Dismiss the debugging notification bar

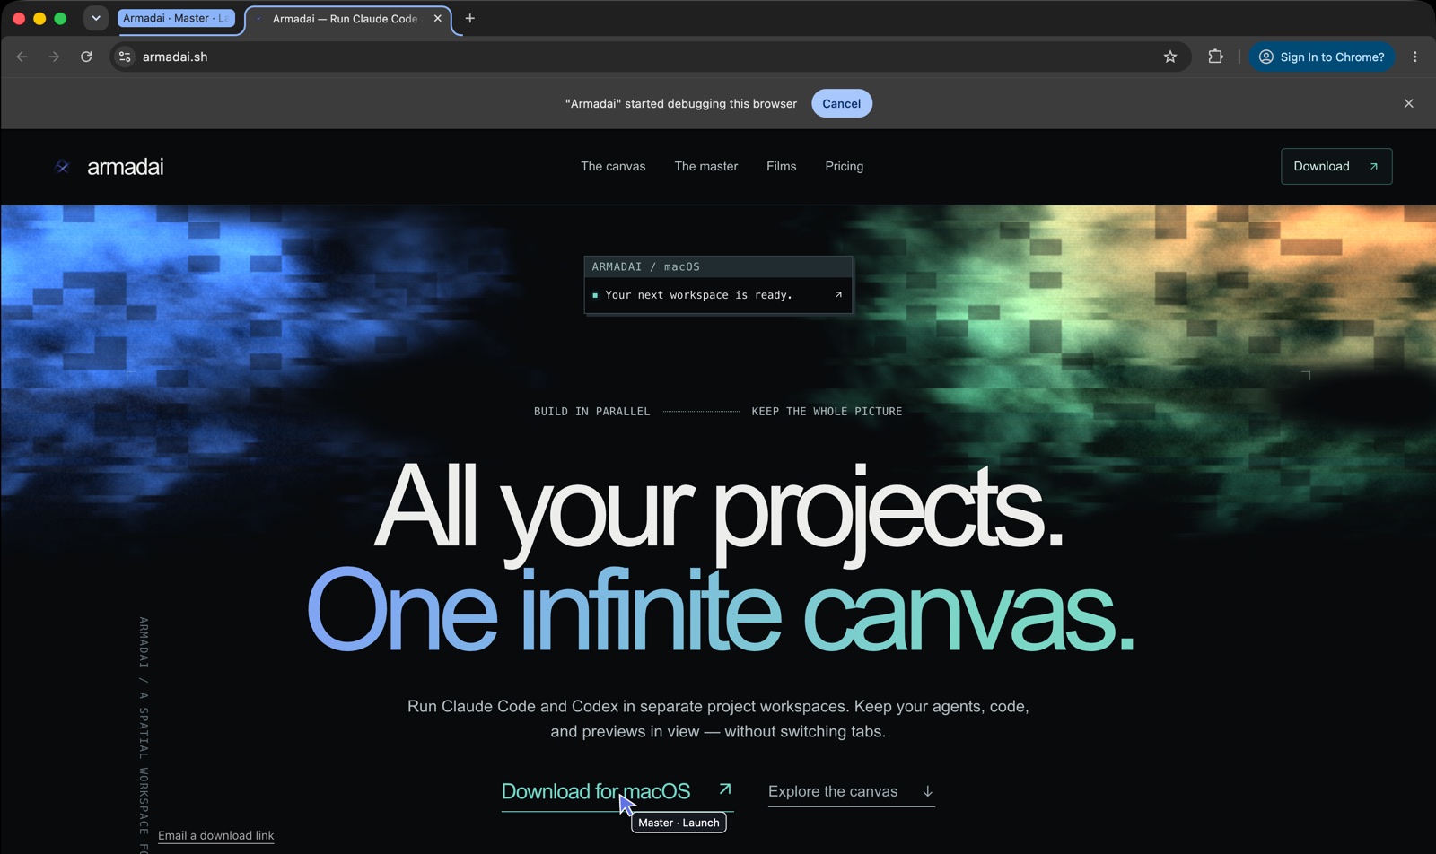(1408, 103)
